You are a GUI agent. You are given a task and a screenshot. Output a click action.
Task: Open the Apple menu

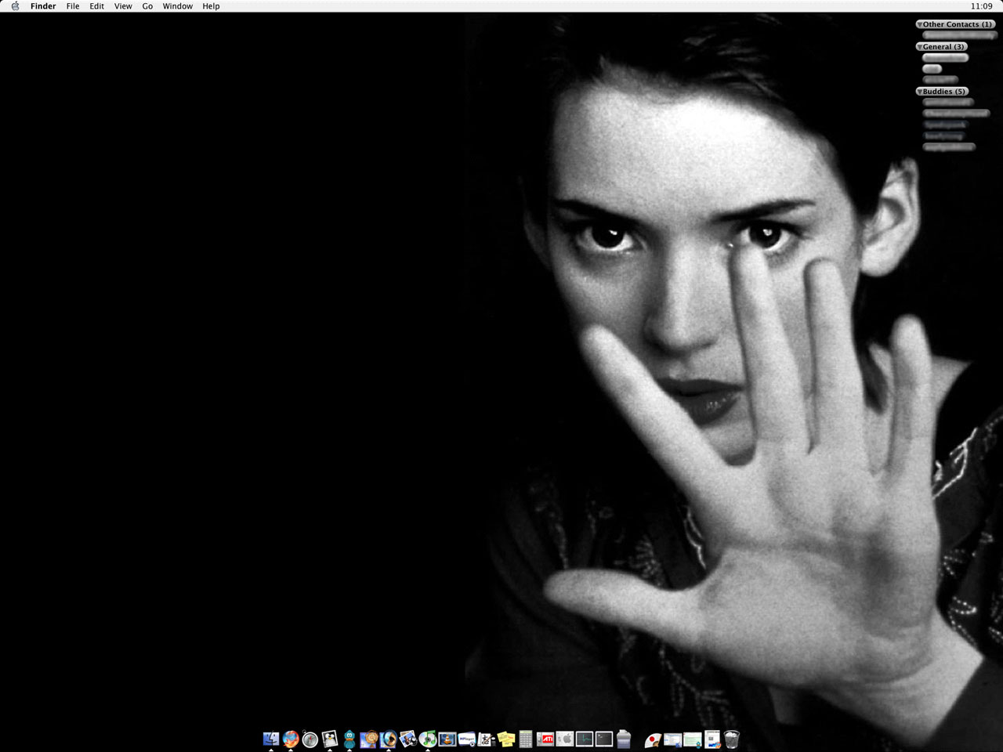[x=15, y=6]
